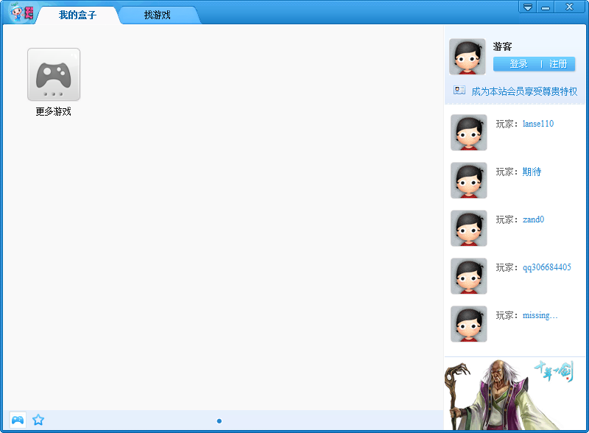Open avatar of player lanse110
The height and width of the screenshot is (433, 589).
469,133
